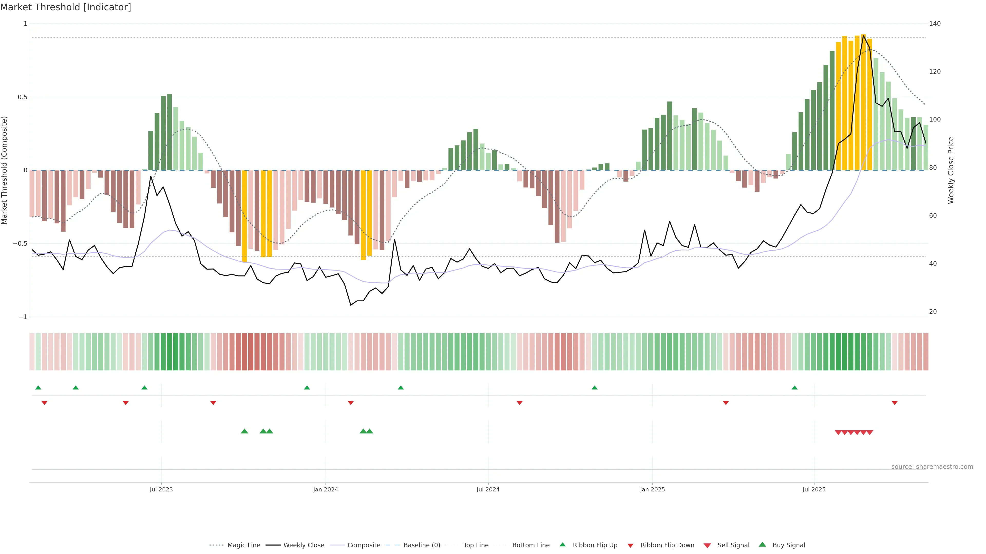Click the Jul 2023 axis label
This screenshot has width=986, height=554.
161,489
